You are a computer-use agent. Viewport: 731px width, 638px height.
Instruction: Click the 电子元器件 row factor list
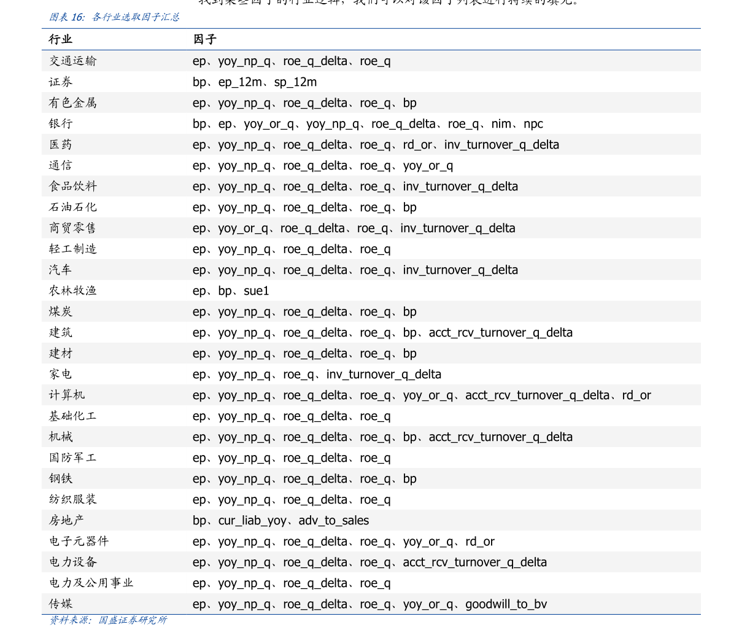(x=344, y=542)
